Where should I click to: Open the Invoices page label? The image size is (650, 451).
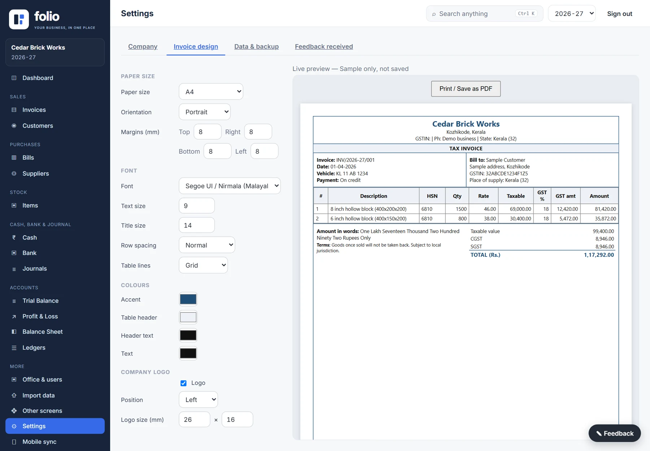coord(34,110)
